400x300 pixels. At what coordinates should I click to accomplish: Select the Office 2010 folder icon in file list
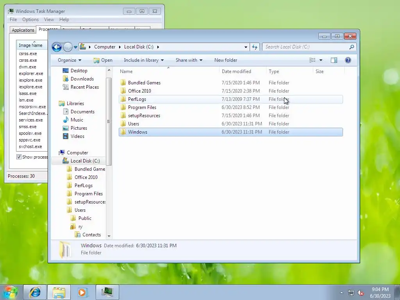click(x=123, y=91)
